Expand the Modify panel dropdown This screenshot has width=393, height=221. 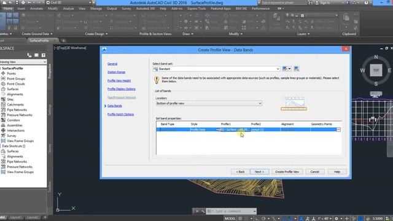pyautogui.click(x=235, y=34)
